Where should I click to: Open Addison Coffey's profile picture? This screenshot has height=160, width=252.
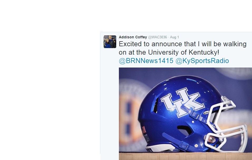110,42
